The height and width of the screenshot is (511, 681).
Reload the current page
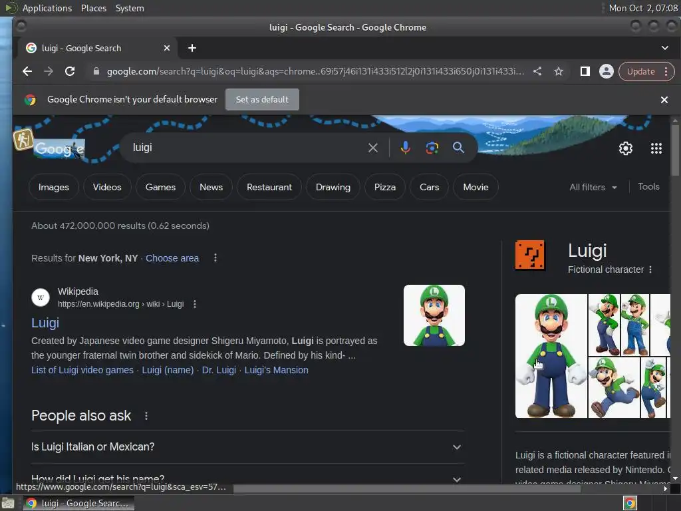click(70, 71)
